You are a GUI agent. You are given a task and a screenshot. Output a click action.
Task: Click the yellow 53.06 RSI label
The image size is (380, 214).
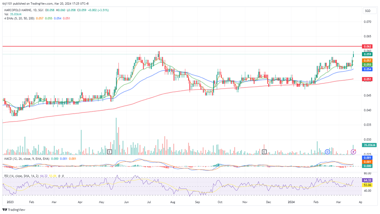coord(367,185)
